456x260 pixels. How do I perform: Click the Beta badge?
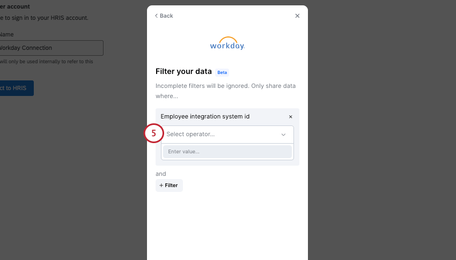(x=222, y=72)
